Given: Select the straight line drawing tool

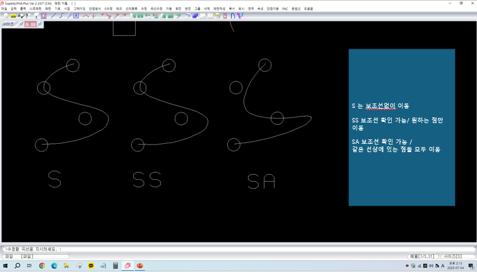Looking at the screenshot, I should (x=54, y=16).
